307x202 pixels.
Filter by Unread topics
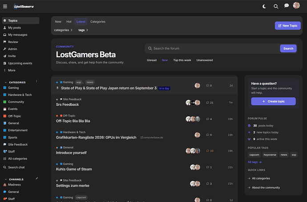point(152,60)
